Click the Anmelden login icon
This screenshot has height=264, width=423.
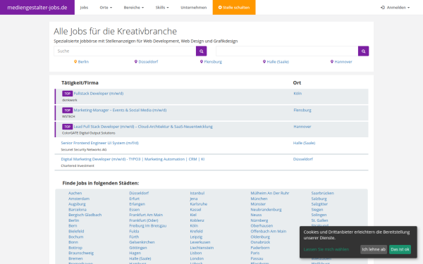point(383,8)
